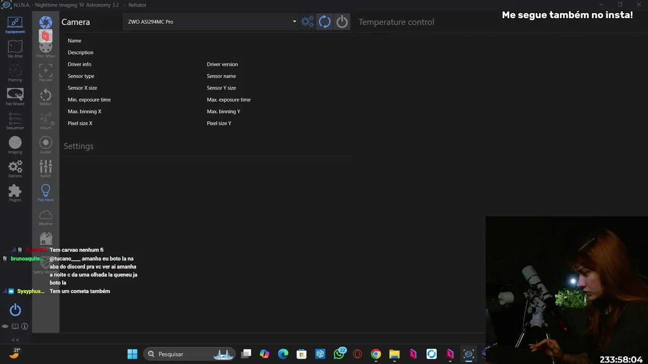Open the Flat Wizard

pyautogui.click(x=15, y=97)
